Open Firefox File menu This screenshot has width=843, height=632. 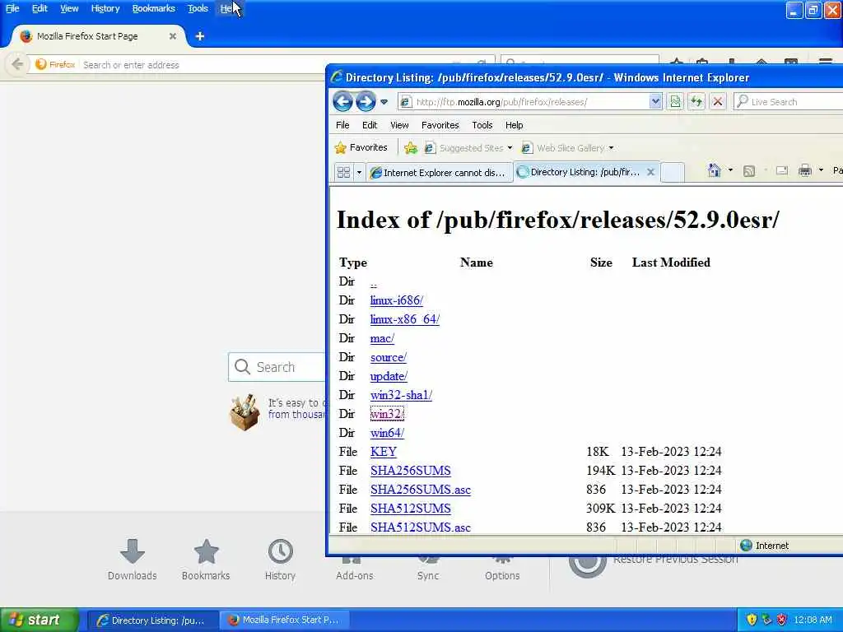[x=12, y=8]
